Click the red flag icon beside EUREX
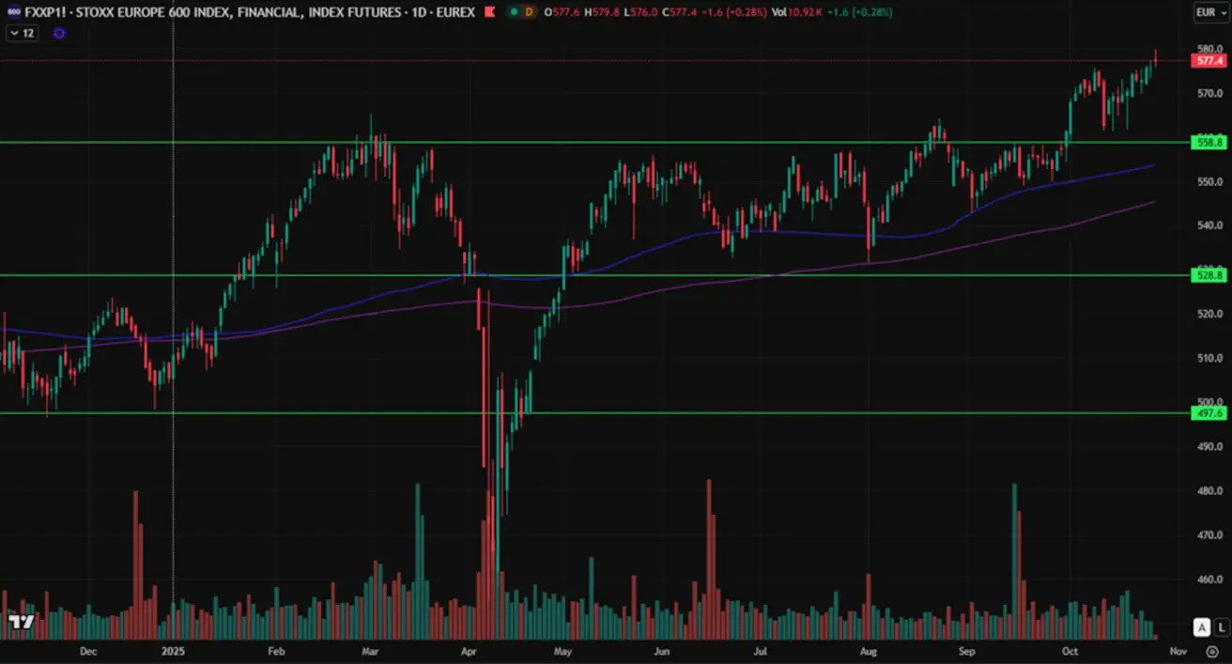Screen dimensions: 1232x664 [487, 12]
